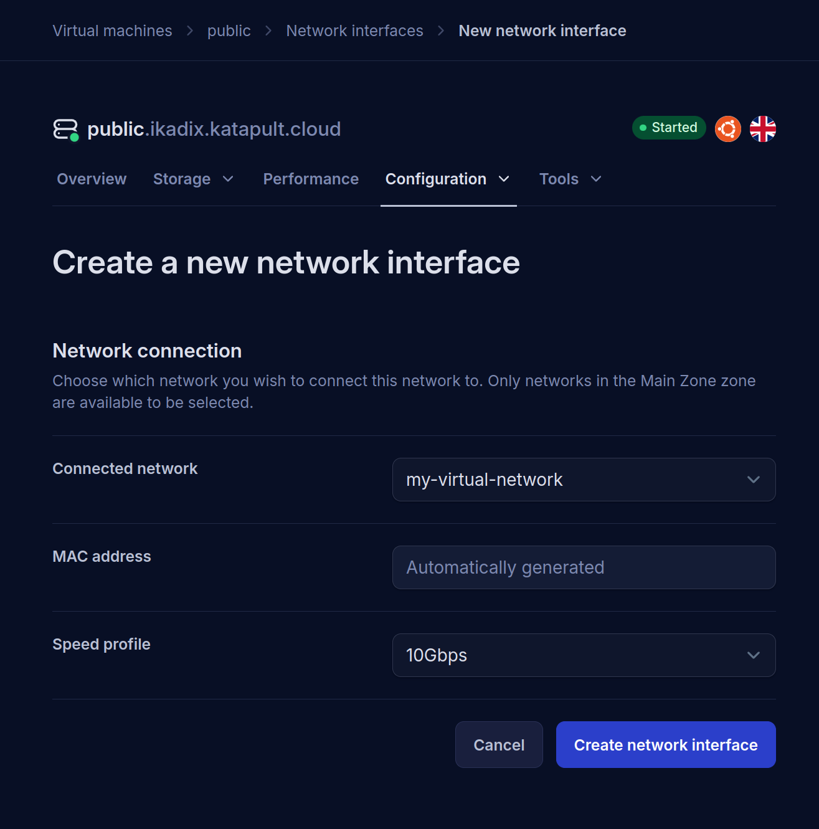The image size is (819, 829).
Task: Click the Ubuntu distribution icon
Action: (x=727, y=129)
